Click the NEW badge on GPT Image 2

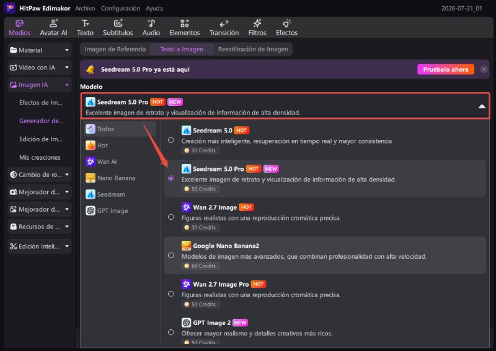click(x=240, y=323)
